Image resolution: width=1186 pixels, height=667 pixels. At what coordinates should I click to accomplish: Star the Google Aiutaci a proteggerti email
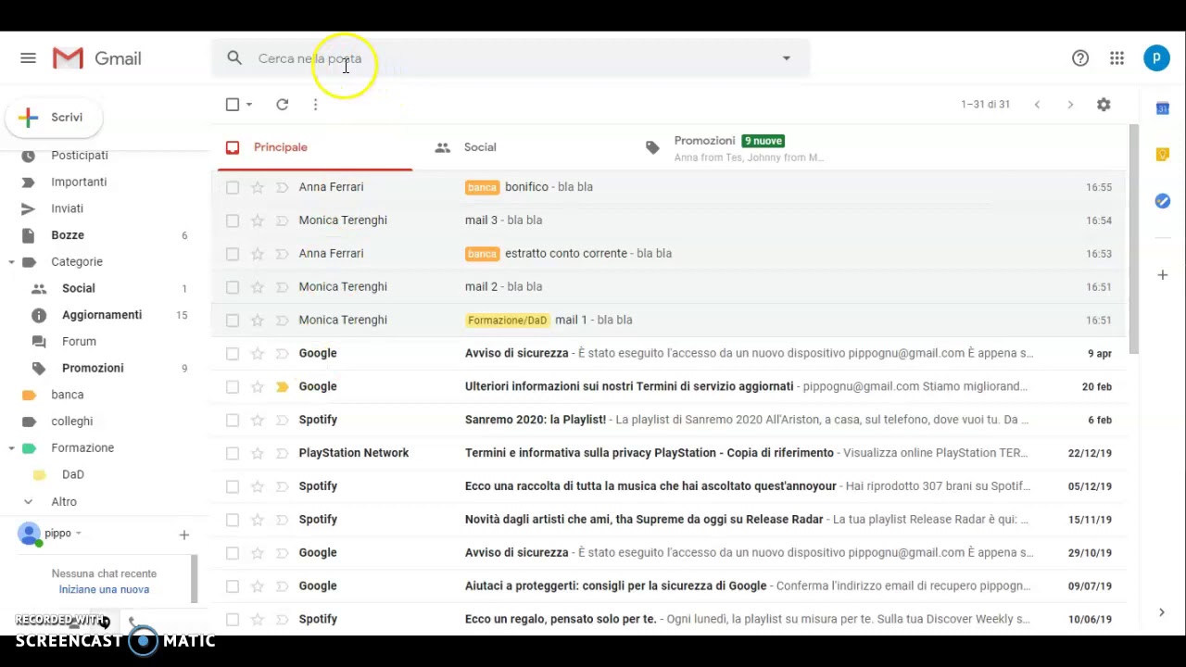pos(258,585)
